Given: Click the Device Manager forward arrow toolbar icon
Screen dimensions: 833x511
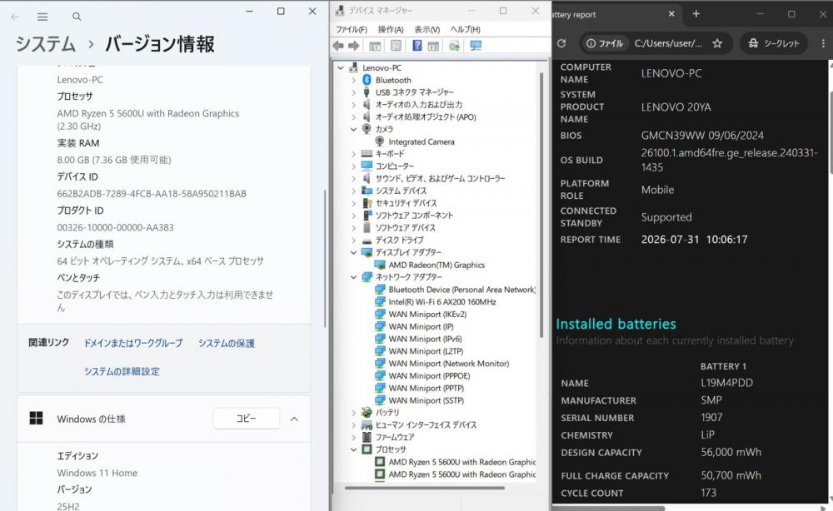Looking at the screenshot, I should point(353,46).
